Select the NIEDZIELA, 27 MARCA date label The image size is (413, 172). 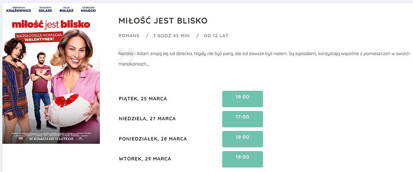click(147, 119)
